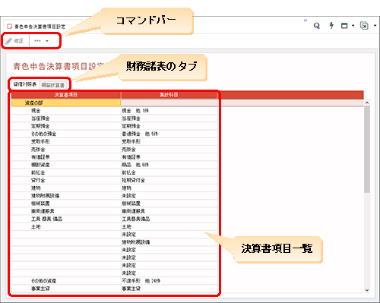The width and height of the screenshot is (380, 303).
Task: Click the 決算書項目 column header
Action: coord(66,95)
